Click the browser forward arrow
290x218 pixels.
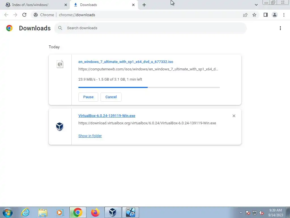point(15,15)
